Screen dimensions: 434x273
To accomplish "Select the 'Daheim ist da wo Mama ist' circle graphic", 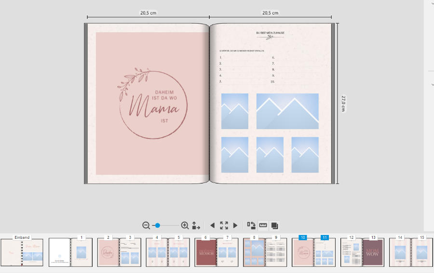I will click(153, 103).
